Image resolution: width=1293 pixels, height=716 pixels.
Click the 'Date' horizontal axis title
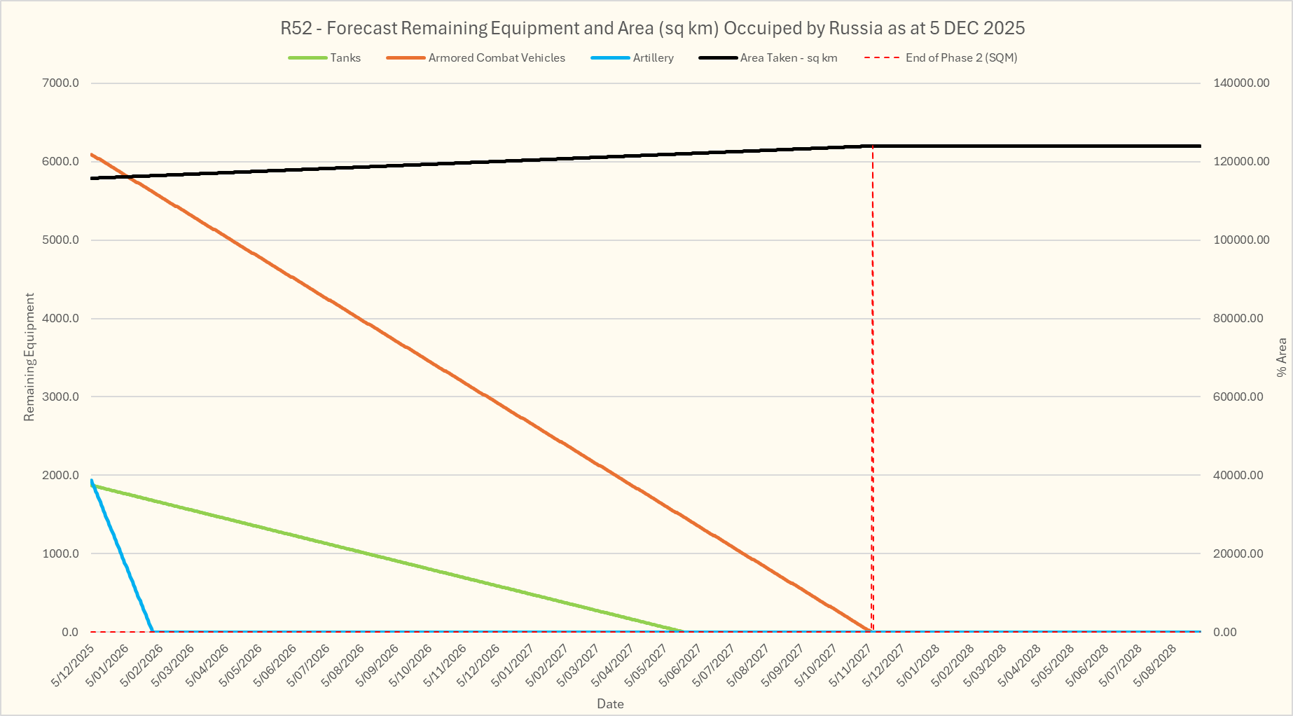(610, 704)
